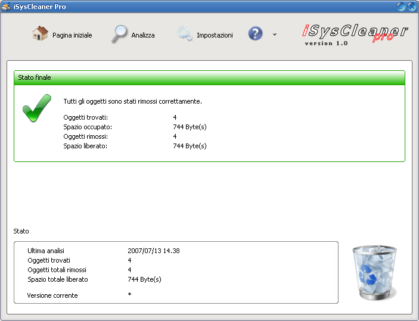
Task: Select the Stato finale header
Action: point(209,77)
